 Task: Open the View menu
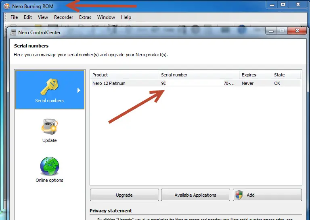point(43,17)
